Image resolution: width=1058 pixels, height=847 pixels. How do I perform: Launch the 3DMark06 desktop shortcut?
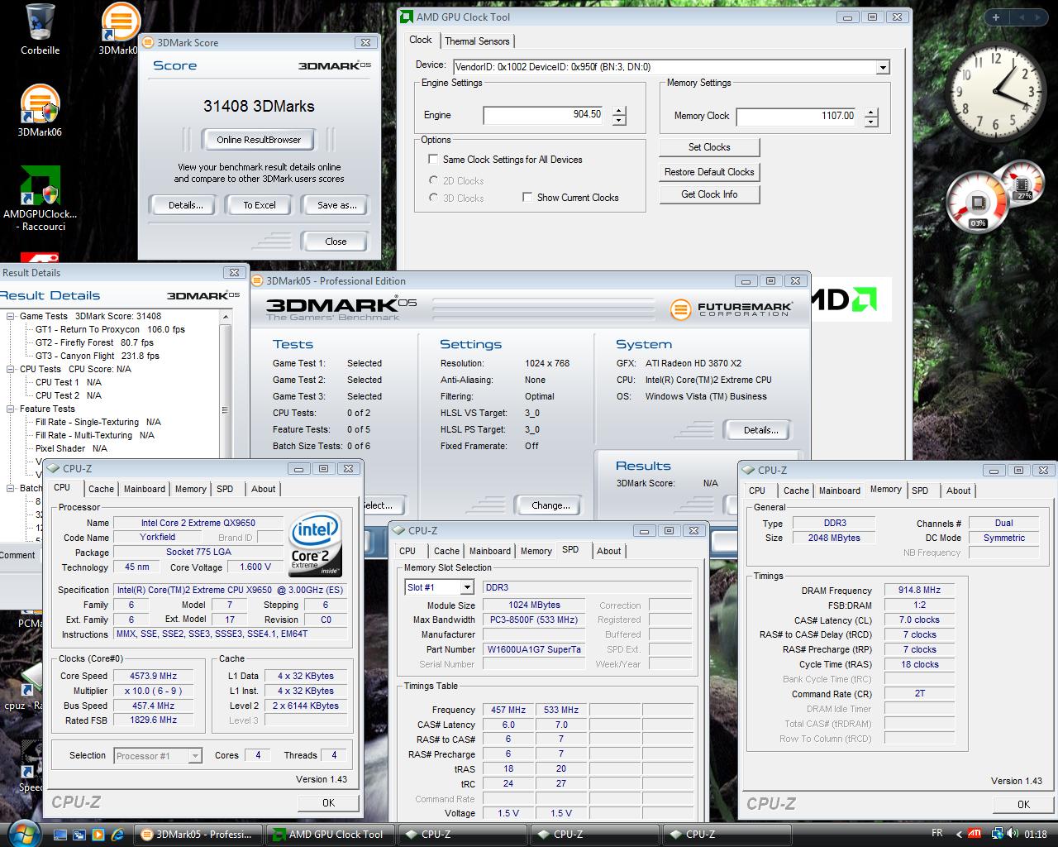tap(40, 110)
